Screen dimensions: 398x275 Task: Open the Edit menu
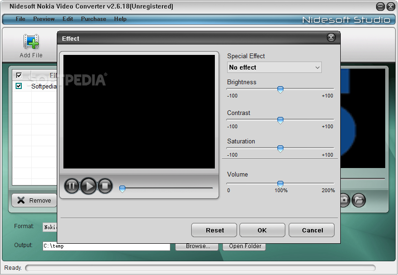point(68,19)
